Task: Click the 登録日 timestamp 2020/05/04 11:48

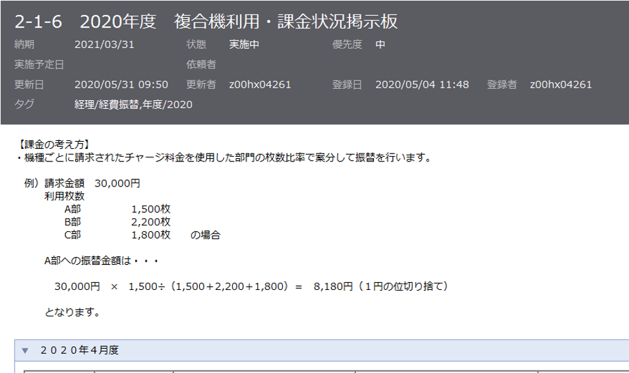Action: 422,84
